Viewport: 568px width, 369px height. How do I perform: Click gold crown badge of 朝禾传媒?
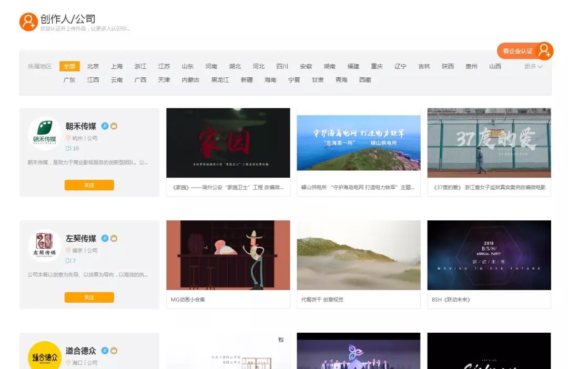coord(114,126)
